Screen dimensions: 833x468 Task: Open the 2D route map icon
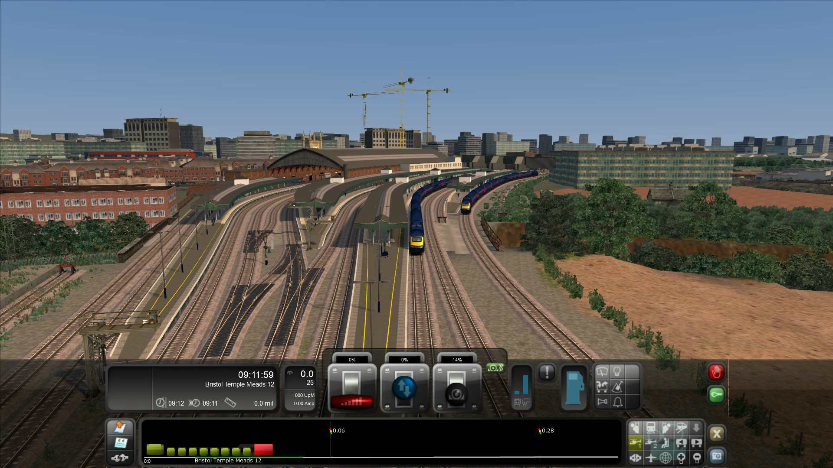tap(120, 428)
